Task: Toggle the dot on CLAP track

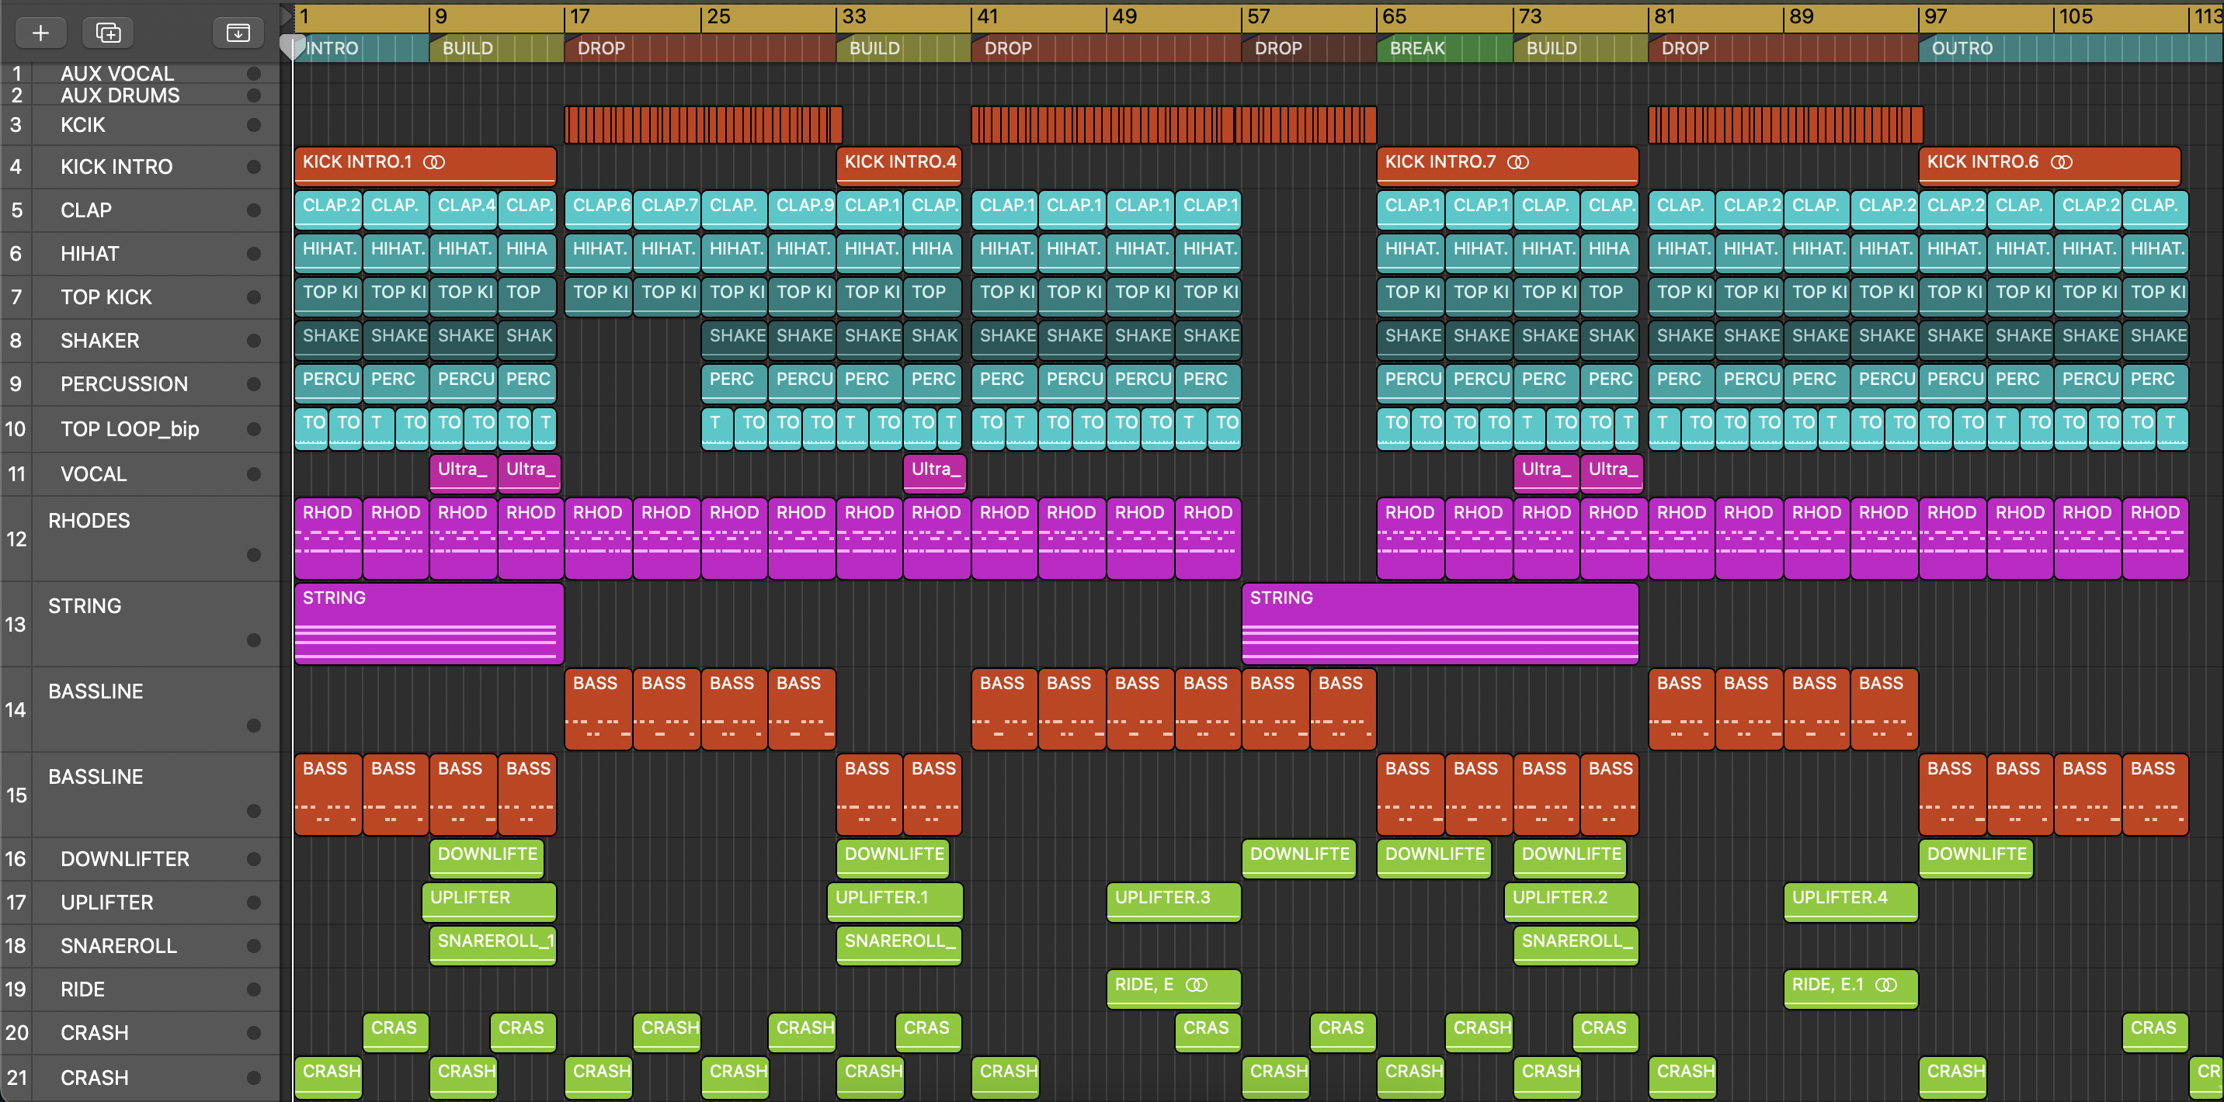Action: 254,210
